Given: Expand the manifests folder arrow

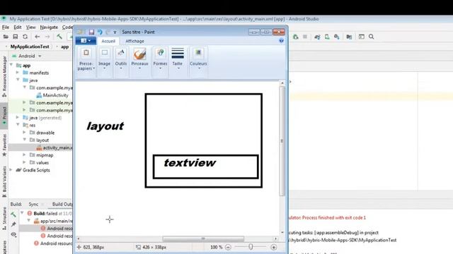Looking at the screenshot, I should [x=18, y=73].
